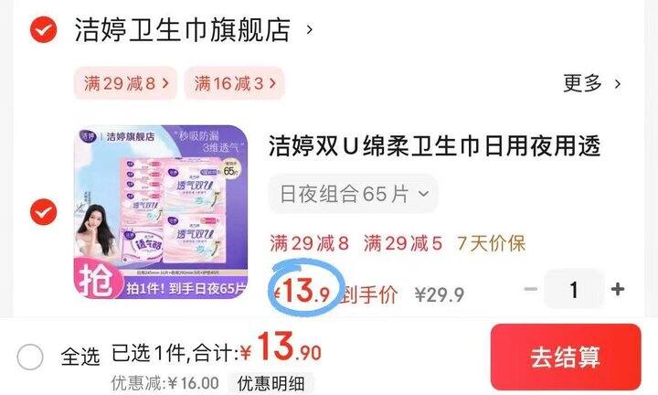The image size is (658, 395).
Task: Decrease quantity with the minus icon
Action: tap(531, 289)
